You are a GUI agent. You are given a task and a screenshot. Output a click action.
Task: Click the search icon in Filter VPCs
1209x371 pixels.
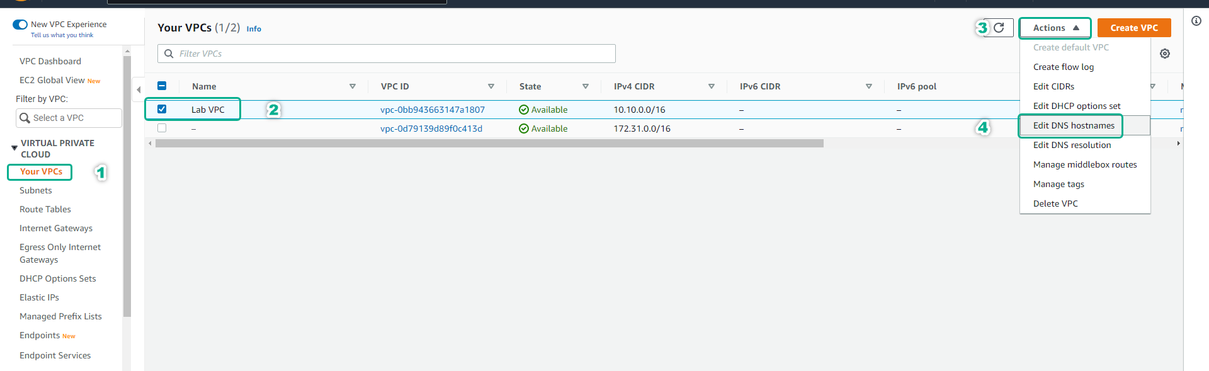tap(169, 54)
